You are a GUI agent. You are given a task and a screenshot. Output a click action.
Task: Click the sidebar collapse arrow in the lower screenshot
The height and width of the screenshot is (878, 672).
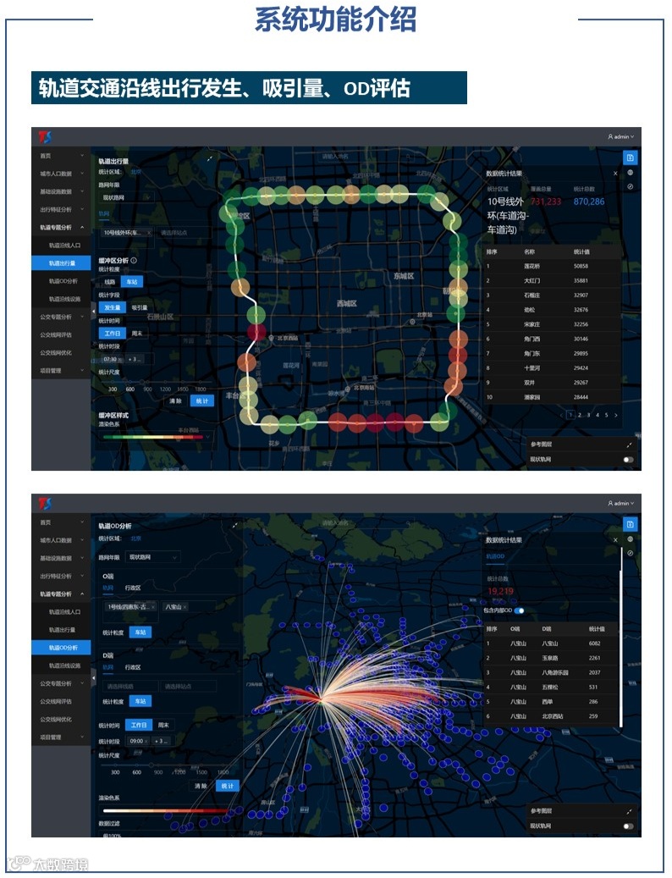93,678
